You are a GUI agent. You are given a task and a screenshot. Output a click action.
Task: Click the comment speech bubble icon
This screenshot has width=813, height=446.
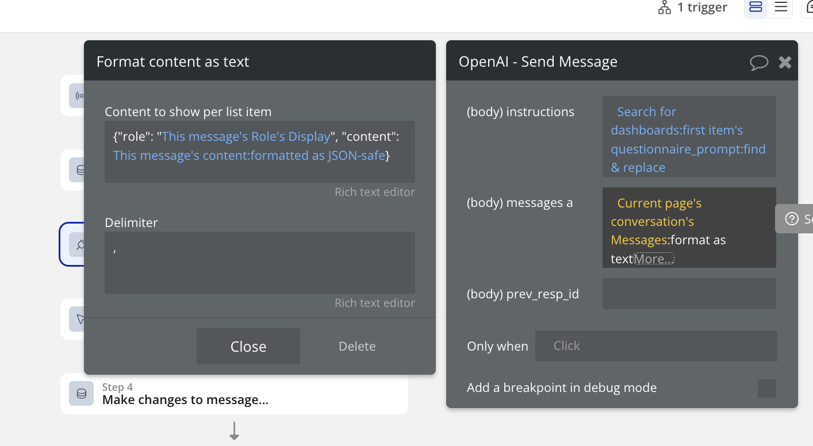(x=759, y=62)
